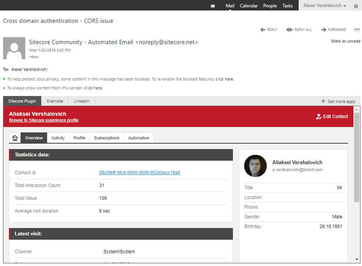Select the Evernote app tab

click(x=55, y=101)
